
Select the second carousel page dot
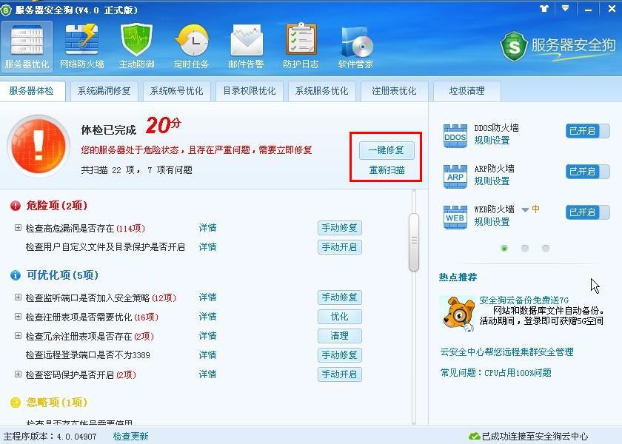[525, 249]
